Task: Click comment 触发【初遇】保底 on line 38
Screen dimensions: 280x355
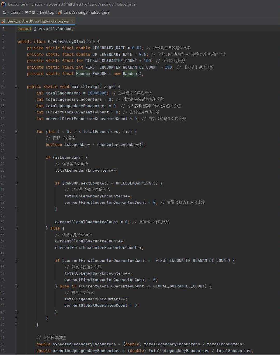Action: click(x=86, y=267)
